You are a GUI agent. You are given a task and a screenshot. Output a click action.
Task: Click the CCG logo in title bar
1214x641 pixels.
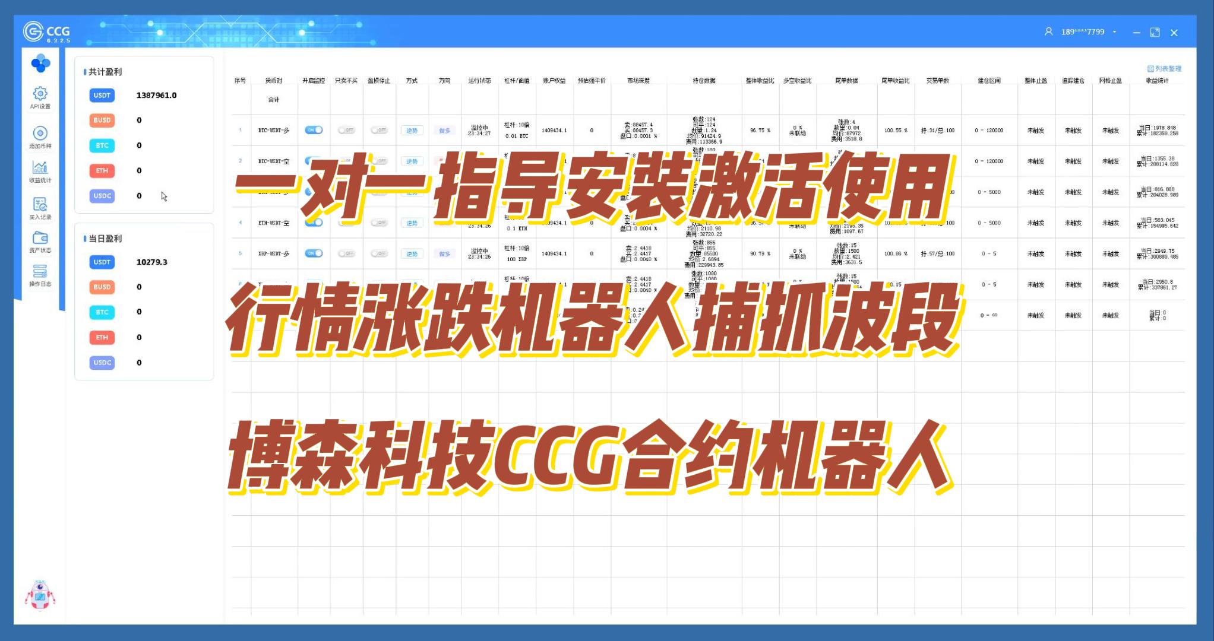[47, 31]
